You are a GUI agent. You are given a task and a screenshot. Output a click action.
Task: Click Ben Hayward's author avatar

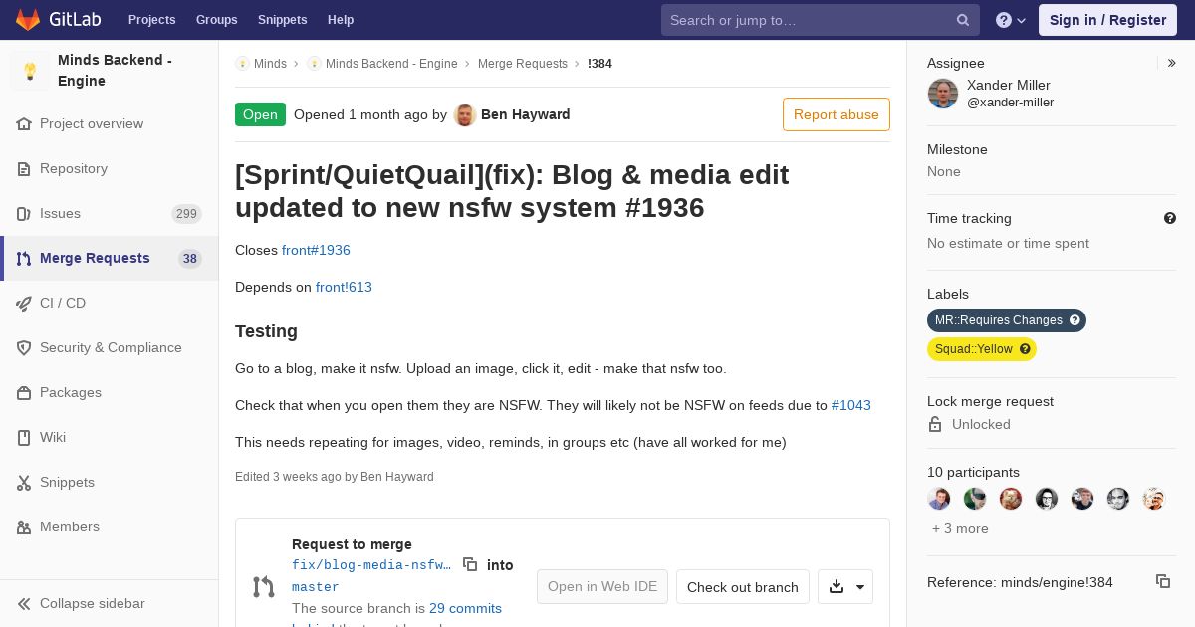tap(465, 114)
